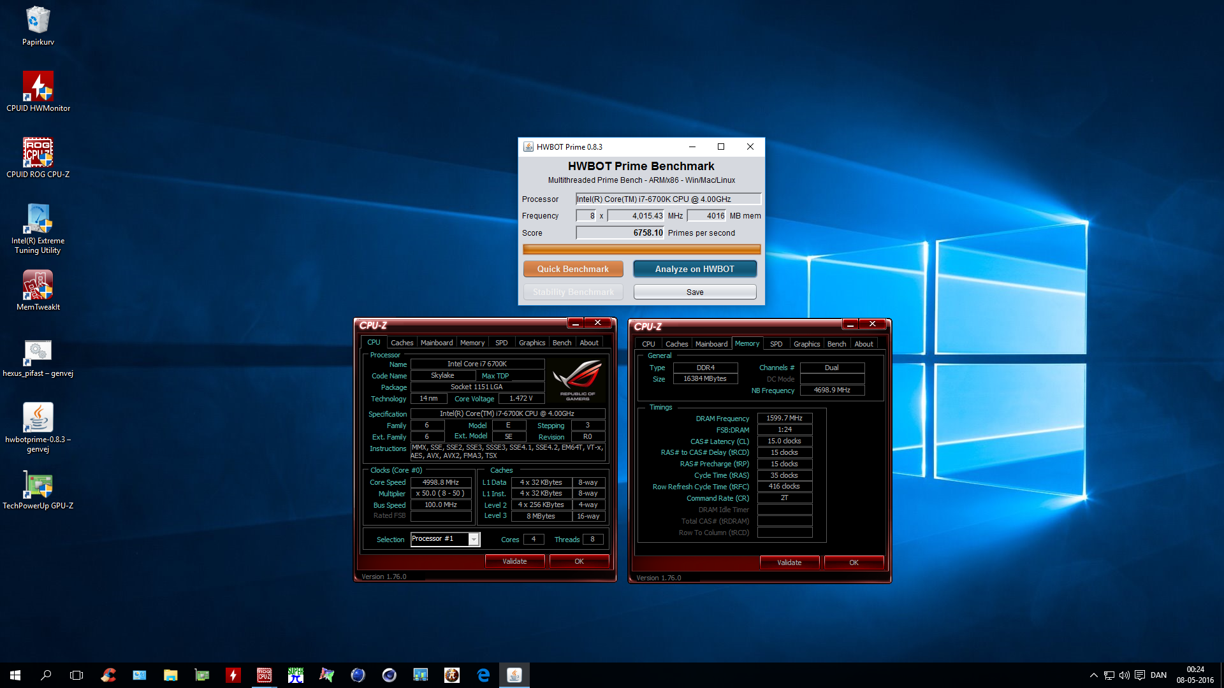Open CCleaner from the taskbar

108,675
